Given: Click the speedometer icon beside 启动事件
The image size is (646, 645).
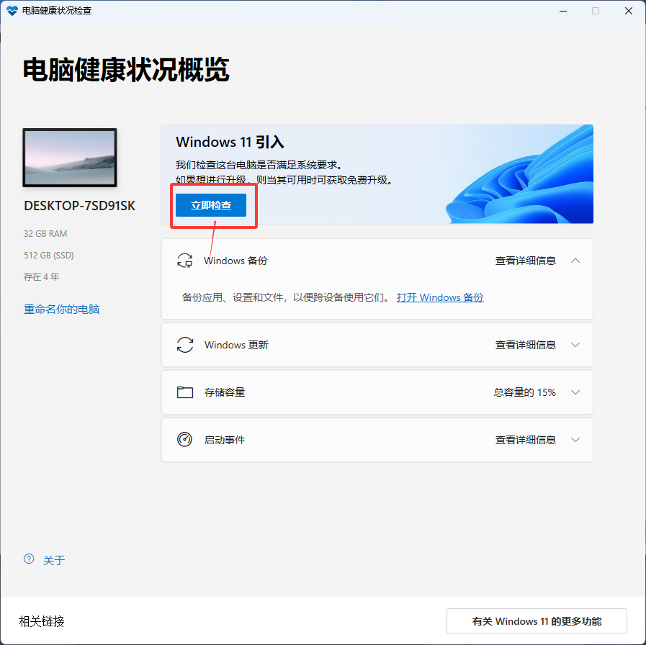Looking at the screenshot, I should tap(185, 440).
